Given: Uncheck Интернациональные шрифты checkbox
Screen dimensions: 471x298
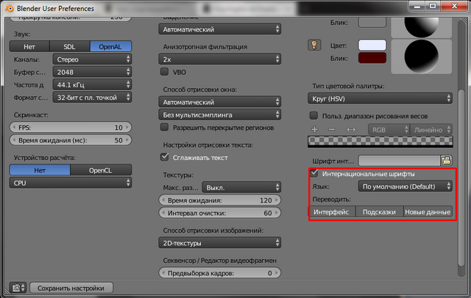Looking at the screenshot, I should pos(314,173).
